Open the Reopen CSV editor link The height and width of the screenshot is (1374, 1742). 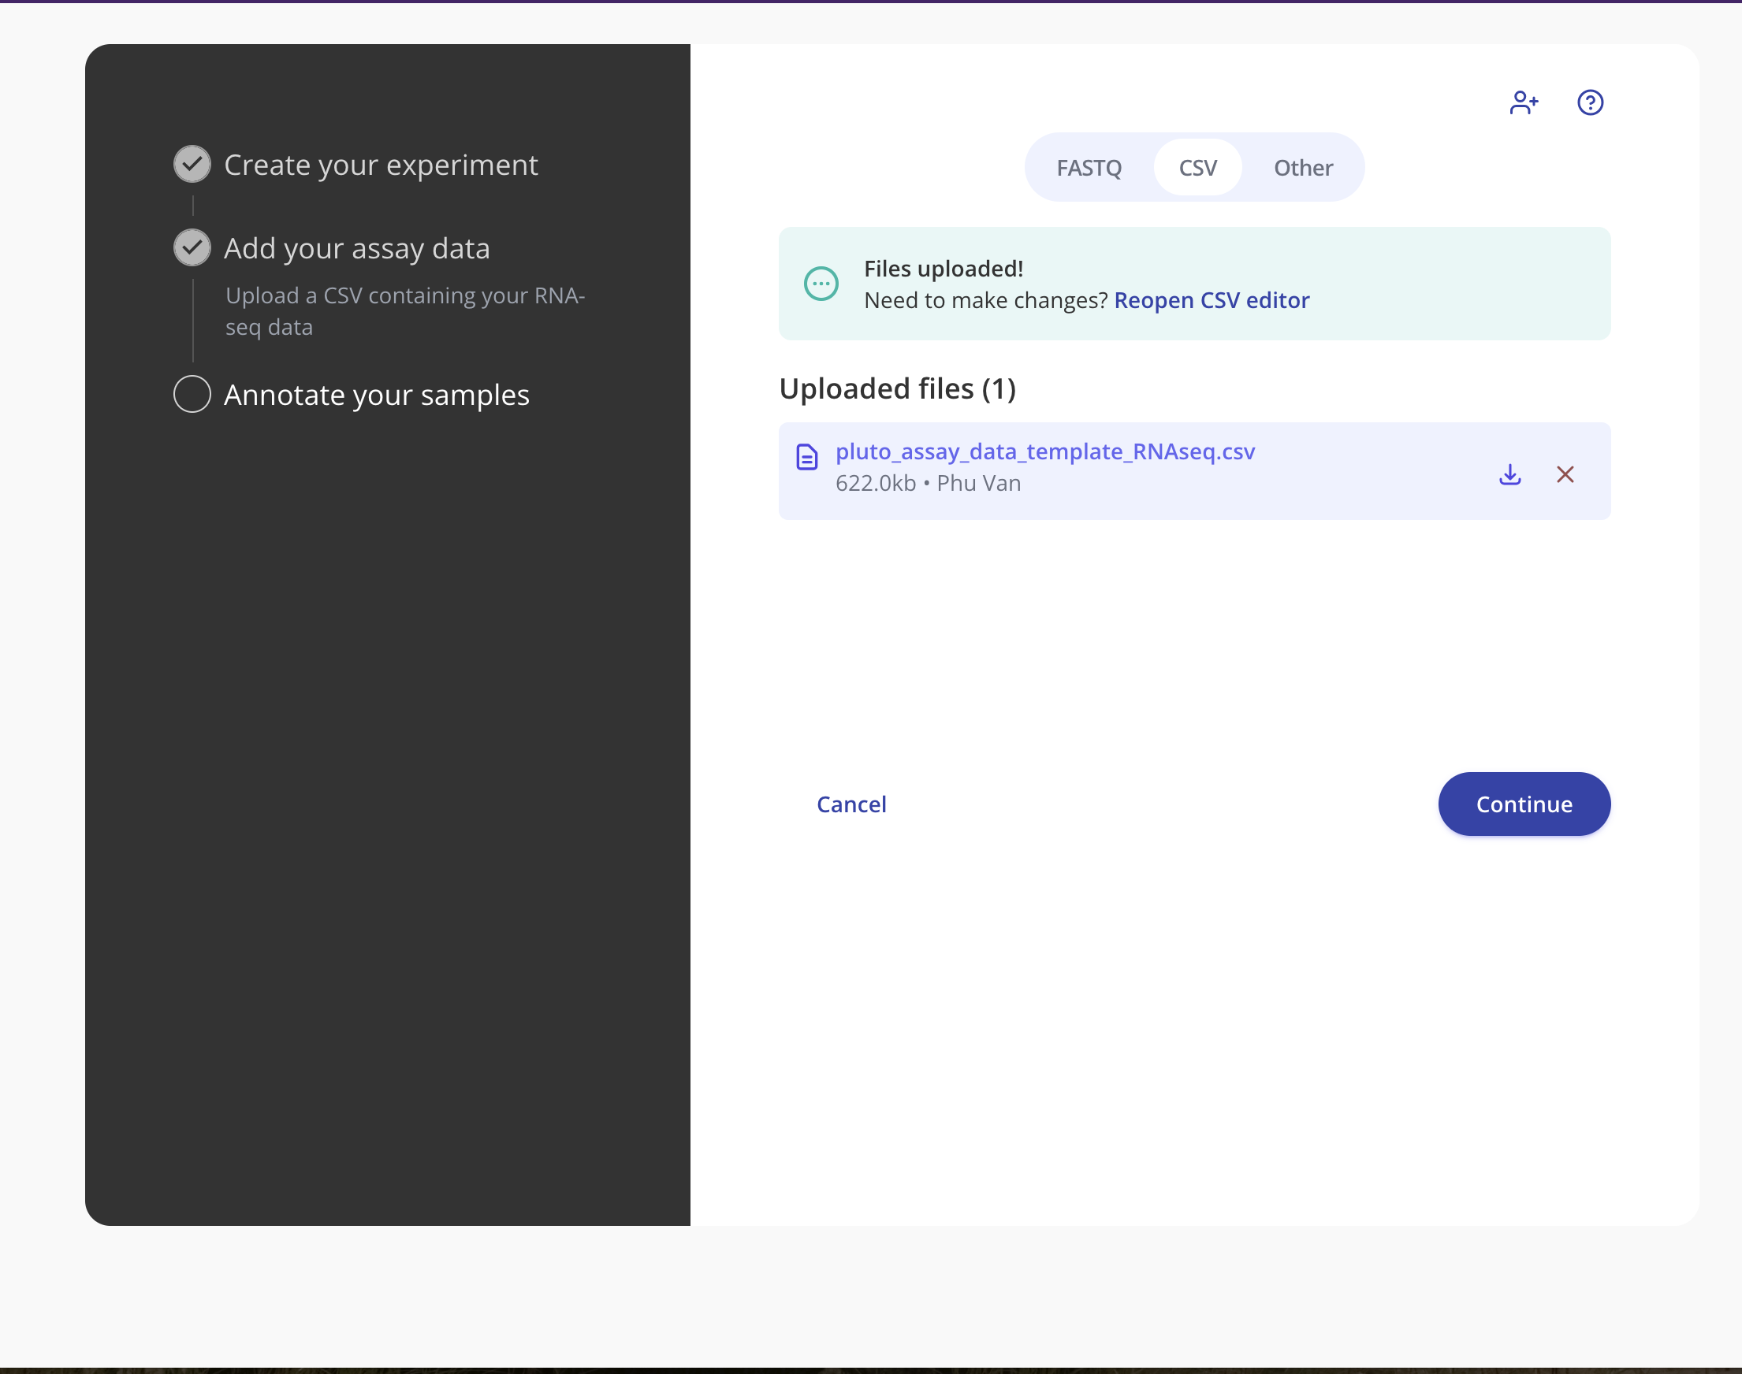point(1211,300)
